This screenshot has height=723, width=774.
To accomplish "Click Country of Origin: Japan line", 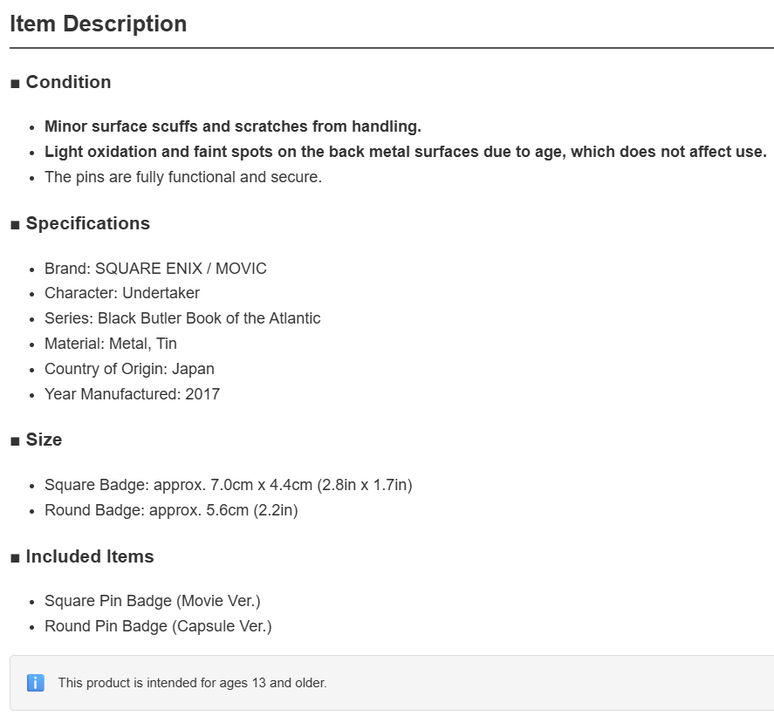I will 129,369.
